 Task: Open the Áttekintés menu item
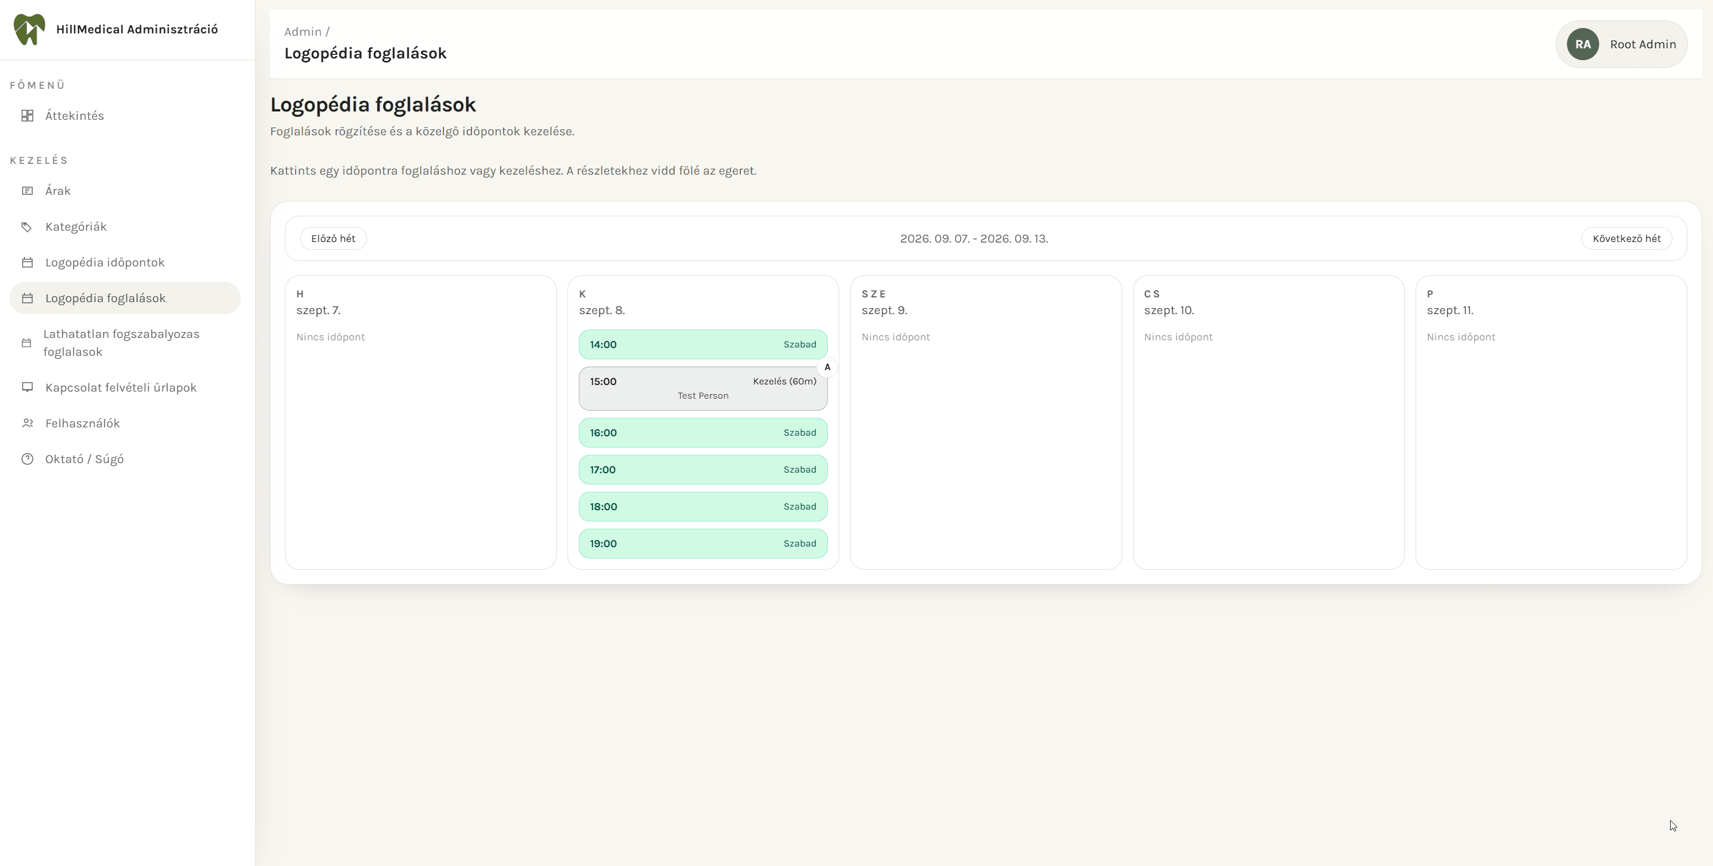click(x=125, y=116)
